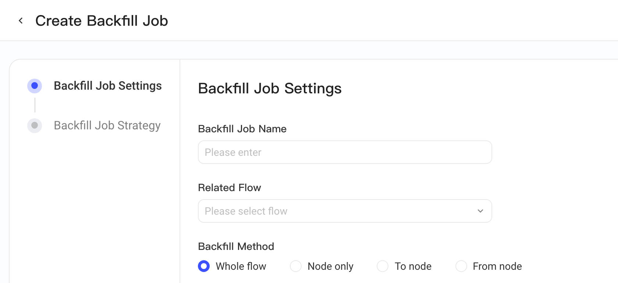Click the Backfill Method label

pos(236,247)
